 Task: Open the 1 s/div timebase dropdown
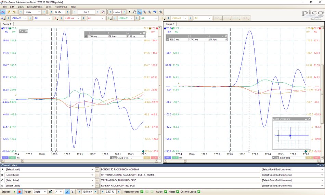pos(32,12)
